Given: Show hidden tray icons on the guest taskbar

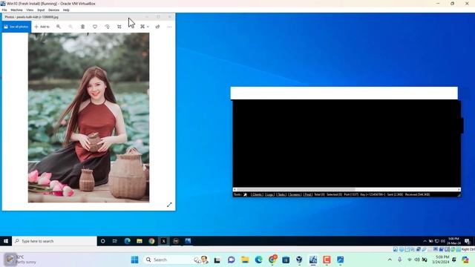Looking at the screenshot, I should tap(425, 241).
